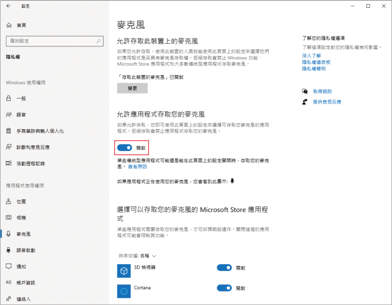Toggle Cortana microphone access switch
392x305 pixels.
coord(224,288)
